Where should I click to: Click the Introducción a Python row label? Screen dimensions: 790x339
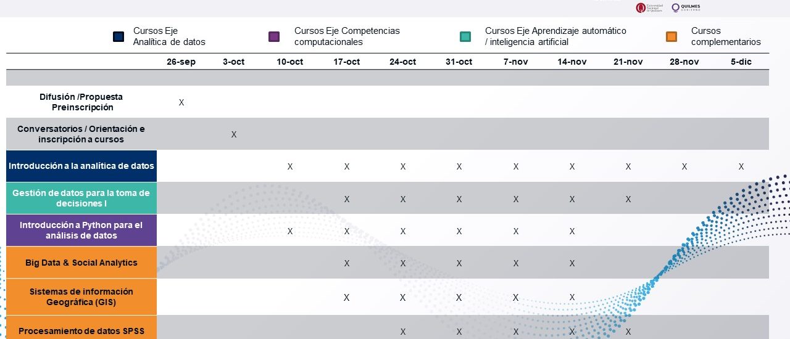pos(81,230)
